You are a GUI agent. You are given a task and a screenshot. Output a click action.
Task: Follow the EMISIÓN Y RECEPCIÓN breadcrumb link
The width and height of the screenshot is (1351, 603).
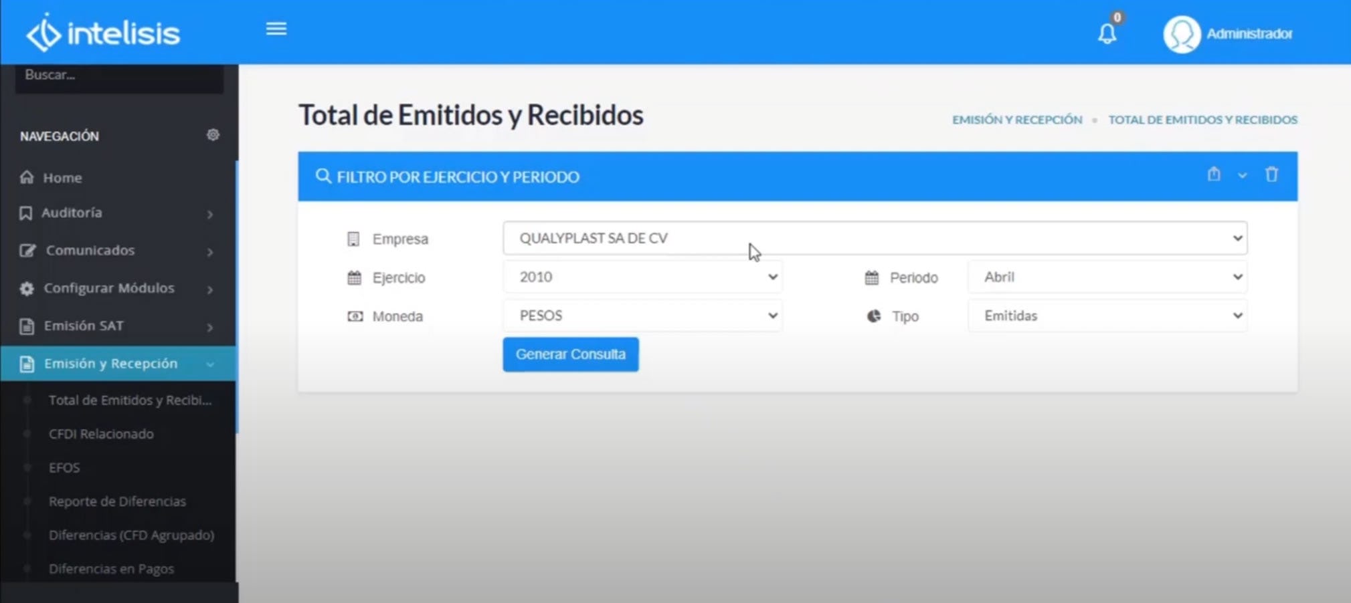[1016, 120]
